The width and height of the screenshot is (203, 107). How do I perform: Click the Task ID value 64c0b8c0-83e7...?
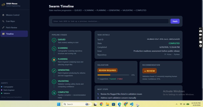(163, 39)
